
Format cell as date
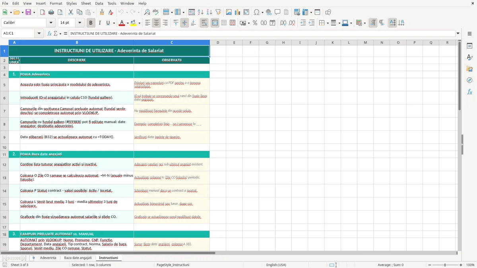click(x=273, y=23)
